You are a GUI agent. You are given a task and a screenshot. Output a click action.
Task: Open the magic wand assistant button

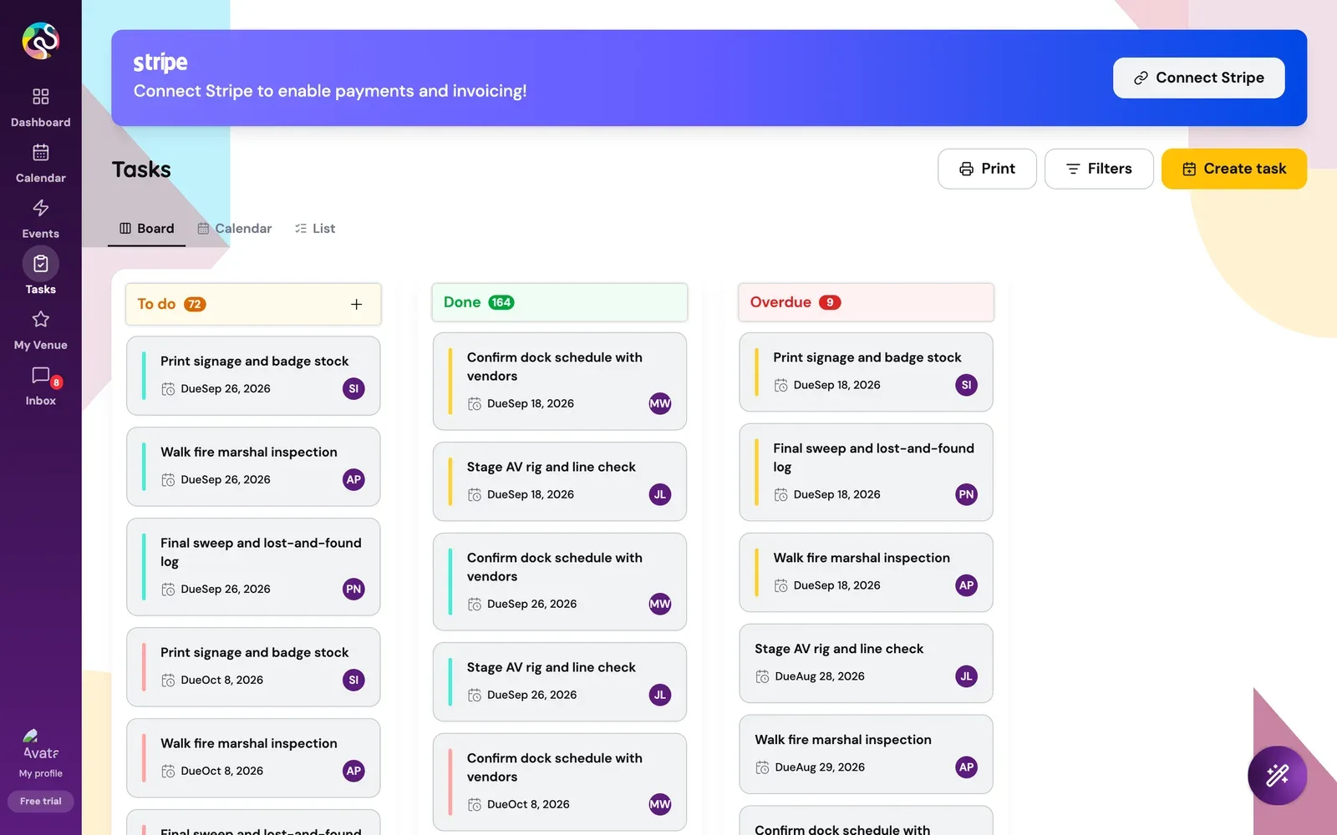coord(1277,776)
